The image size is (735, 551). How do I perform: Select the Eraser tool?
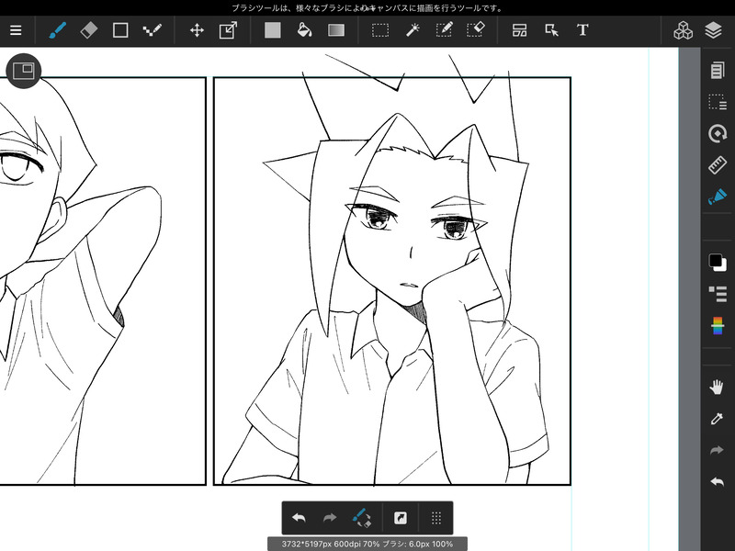point(89,30)
